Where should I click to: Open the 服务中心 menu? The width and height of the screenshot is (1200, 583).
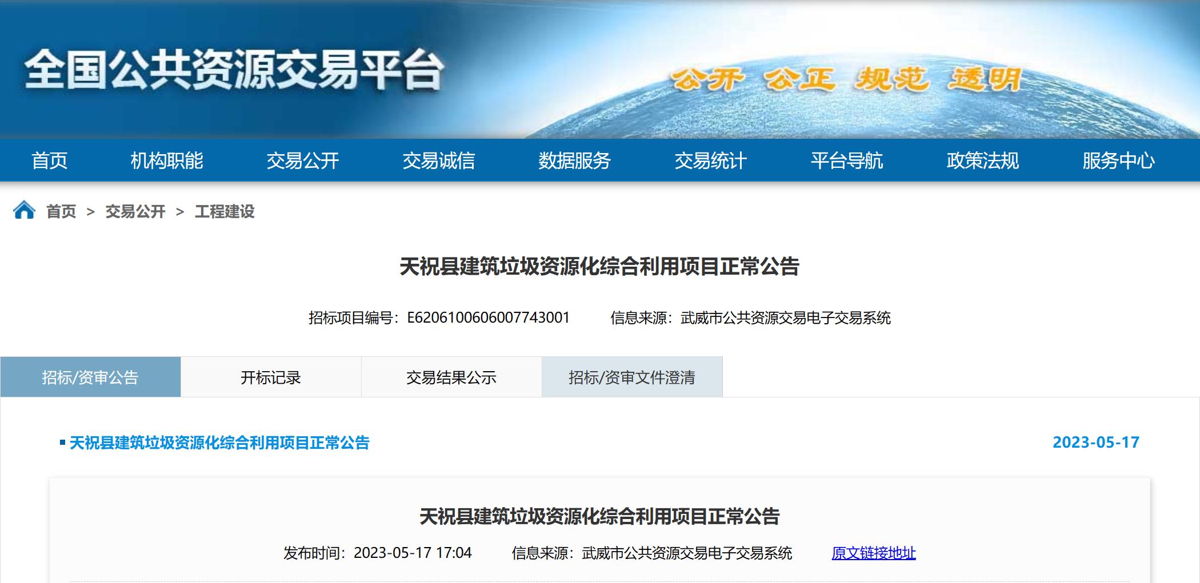1119,160
